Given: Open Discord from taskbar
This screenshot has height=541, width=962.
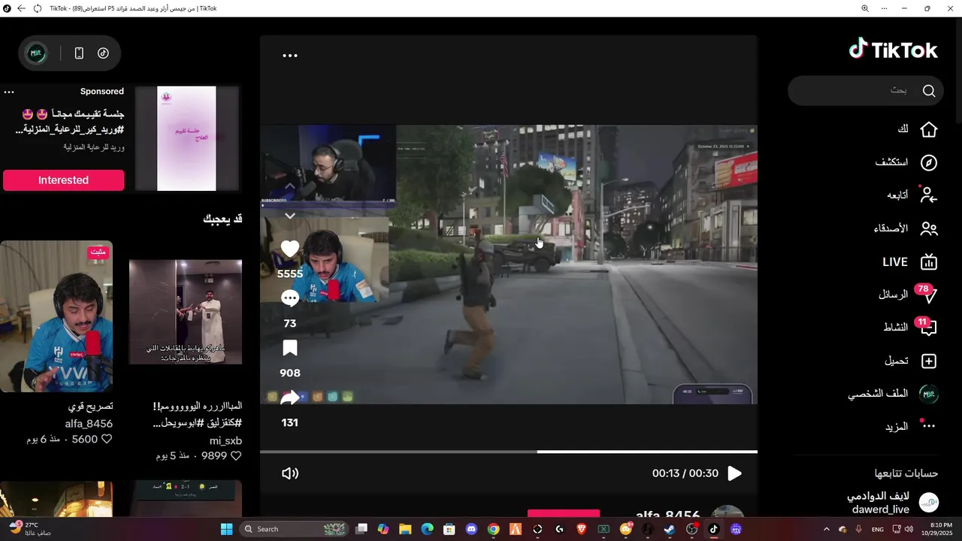Looking at the screenshot, I should (471, 529).
